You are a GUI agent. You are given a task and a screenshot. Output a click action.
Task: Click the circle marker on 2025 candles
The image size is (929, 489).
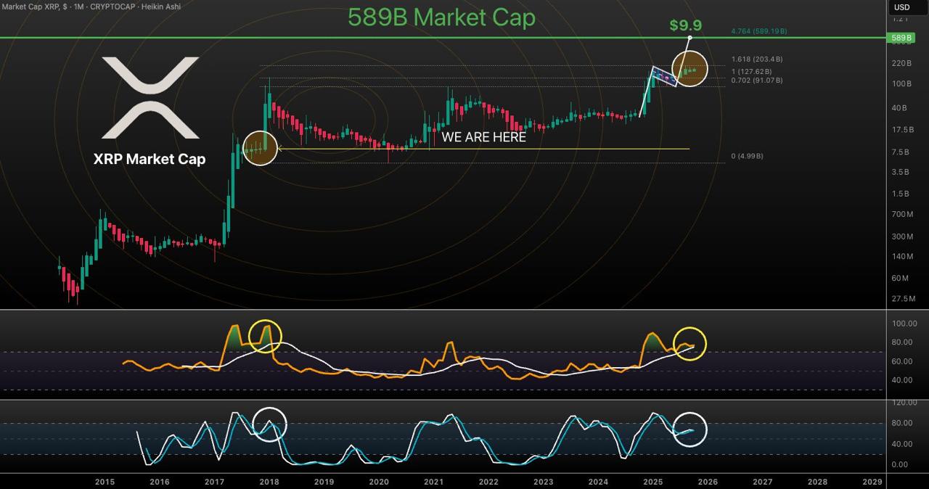(x=689, y=69)
